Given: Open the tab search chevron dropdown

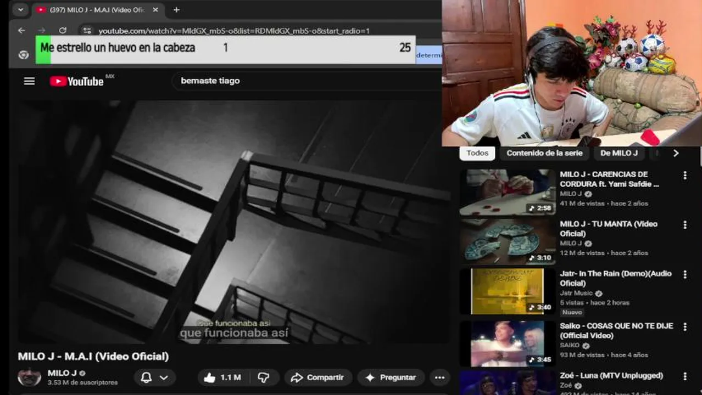Looking at the screenshot, I should click(20, 10).
